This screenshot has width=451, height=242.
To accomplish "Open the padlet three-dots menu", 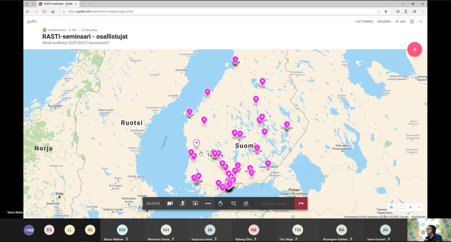I will coord(421,21).
